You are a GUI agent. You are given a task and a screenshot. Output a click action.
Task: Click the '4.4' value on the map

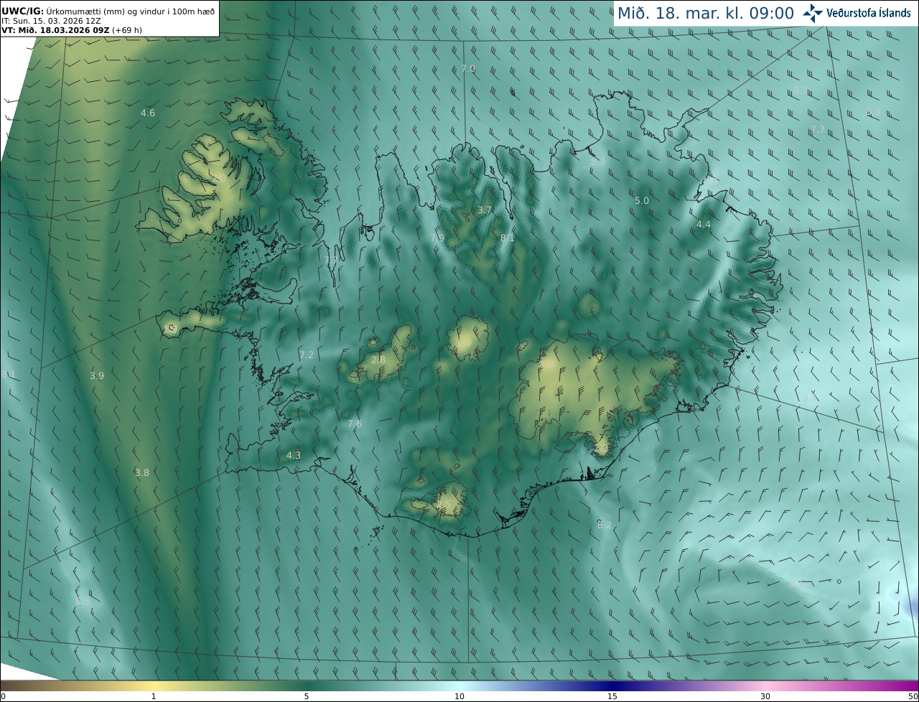pos(704,224)
